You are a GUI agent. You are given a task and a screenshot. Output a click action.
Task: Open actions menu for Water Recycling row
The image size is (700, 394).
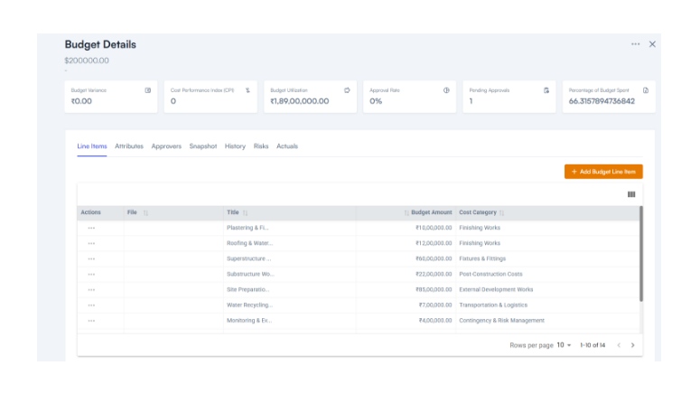tap(91, 305)
